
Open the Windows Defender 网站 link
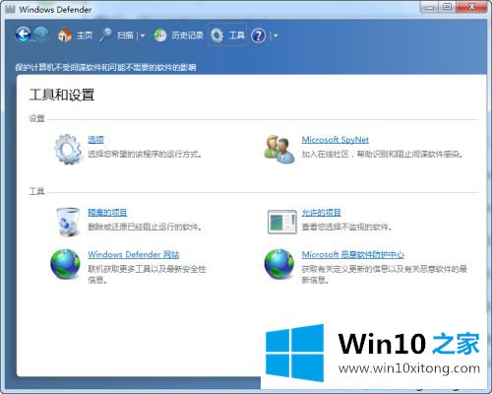coord(134,254)
